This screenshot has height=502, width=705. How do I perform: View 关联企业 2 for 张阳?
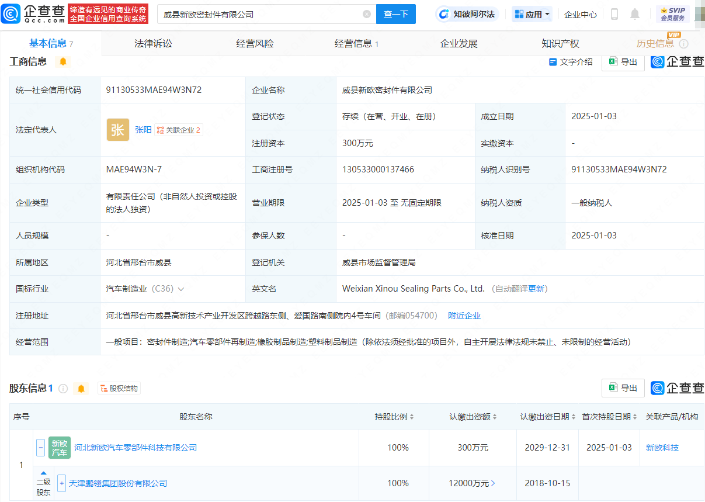coord(179,130)
